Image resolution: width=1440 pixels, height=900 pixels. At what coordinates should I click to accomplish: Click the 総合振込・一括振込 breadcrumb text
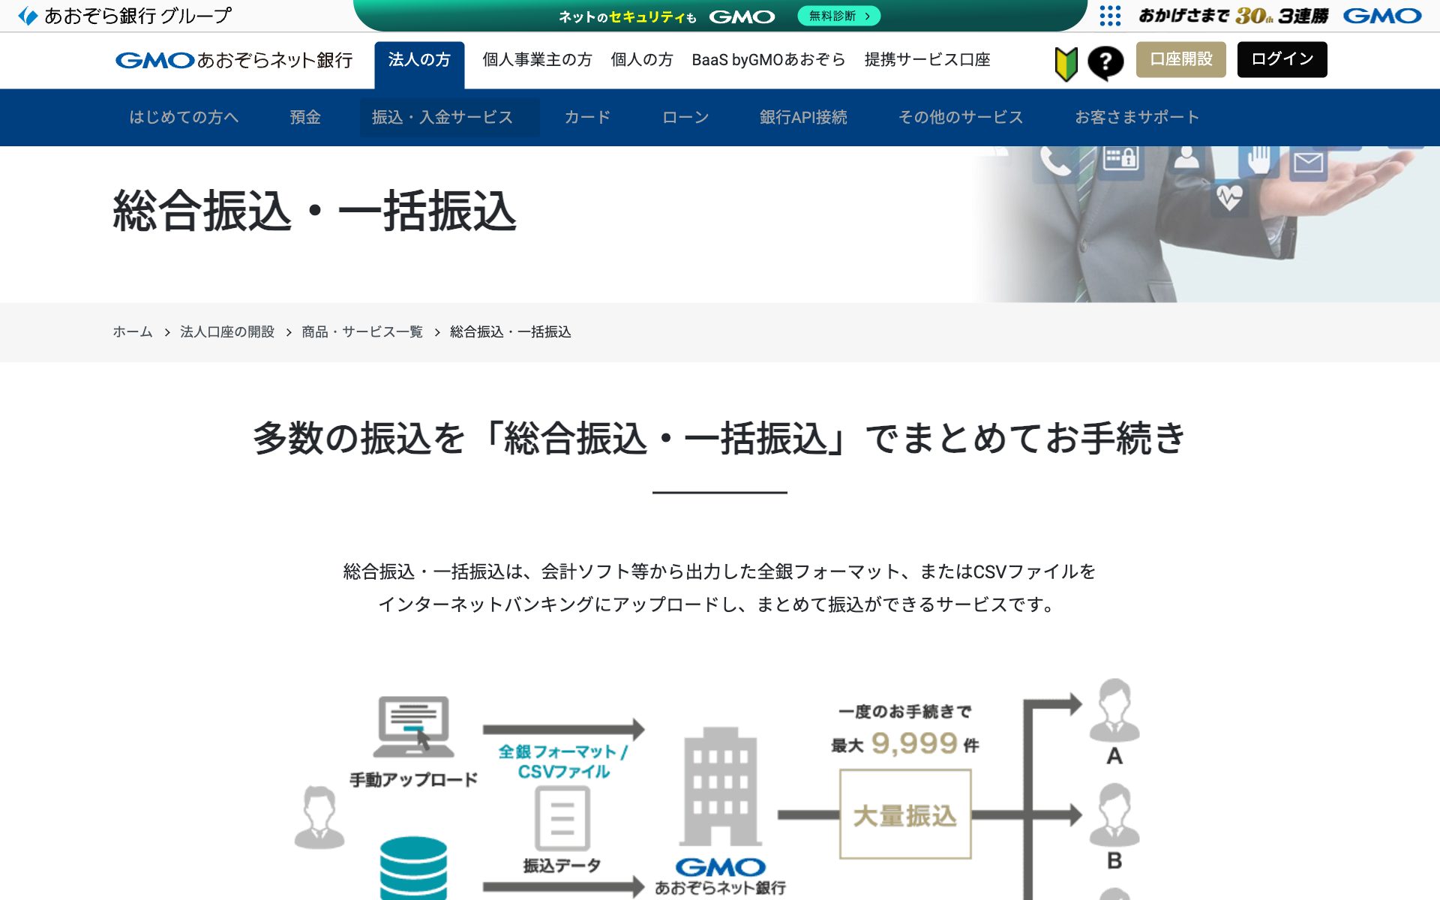coord(511,331)
